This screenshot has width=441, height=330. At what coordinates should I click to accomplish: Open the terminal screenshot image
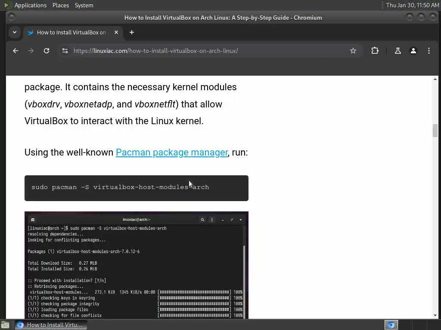coord(137,265)
